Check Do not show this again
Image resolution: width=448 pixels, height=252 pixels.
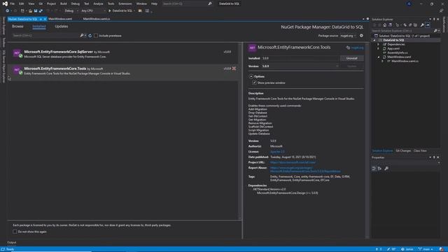point(15,232)
